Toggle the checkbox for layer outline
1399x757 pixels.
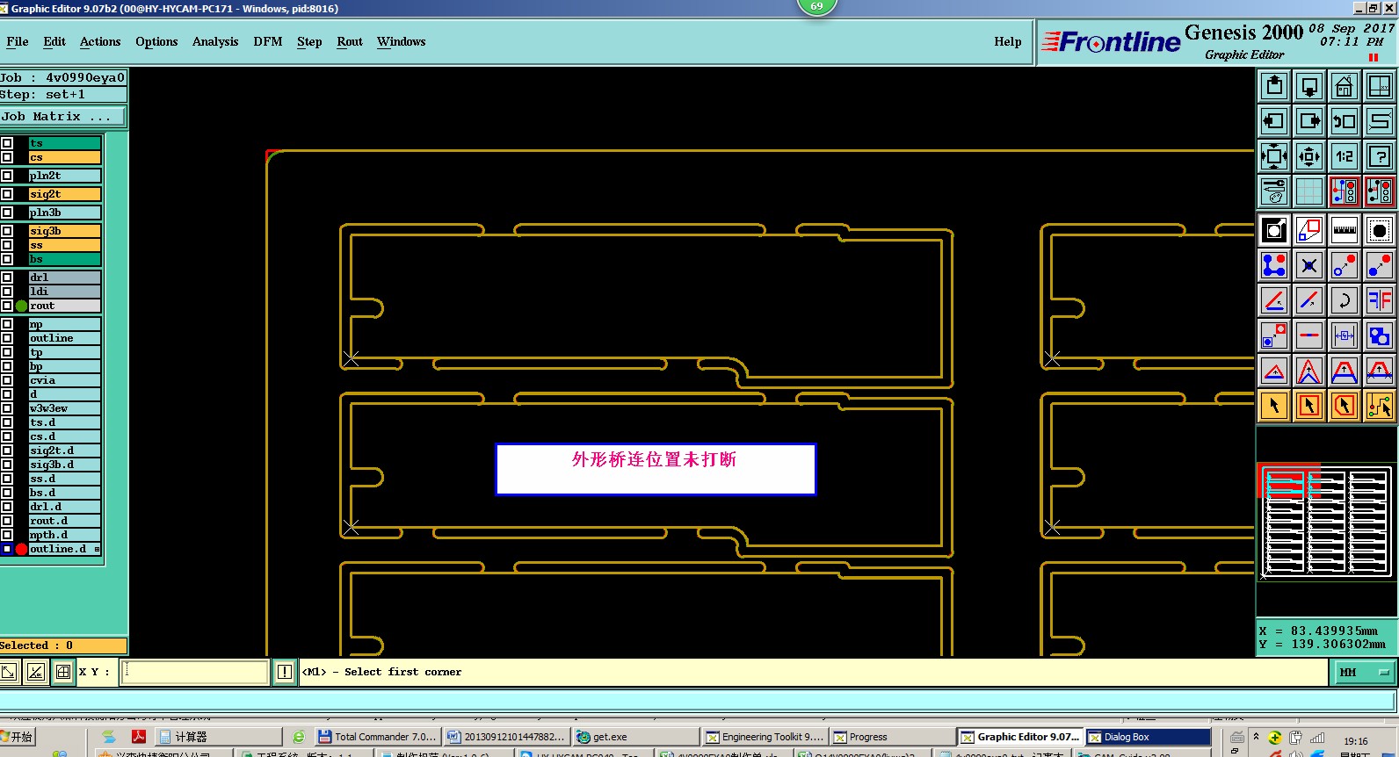point(7,338)
